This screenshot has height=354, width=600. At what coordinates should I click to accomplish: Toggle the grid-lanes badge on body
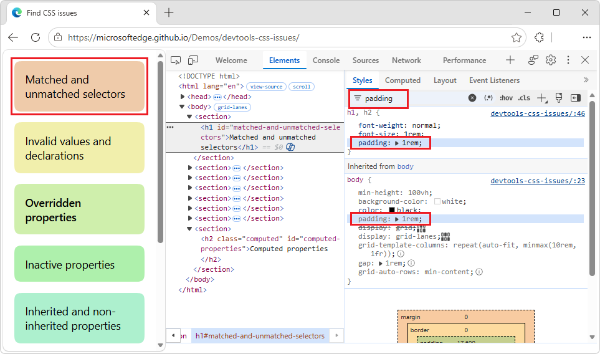(232, 107)
